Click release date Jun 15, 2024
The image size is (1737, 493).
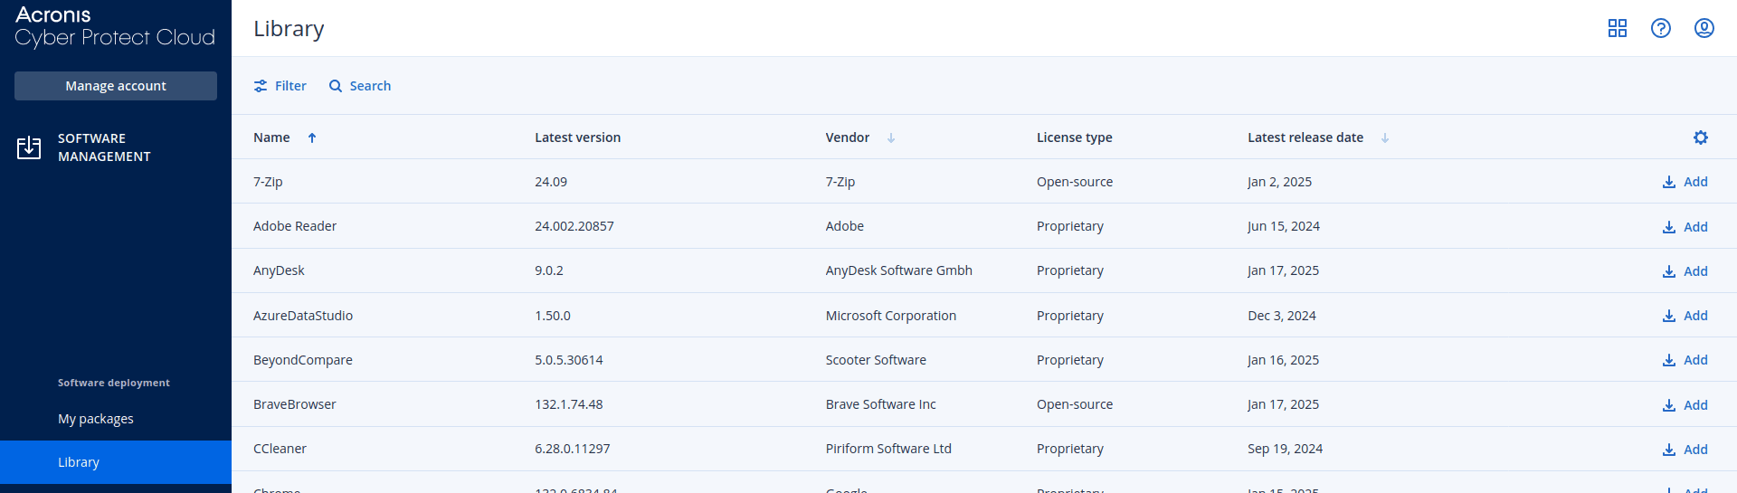pyautogui.click(x=1284, y=226)
